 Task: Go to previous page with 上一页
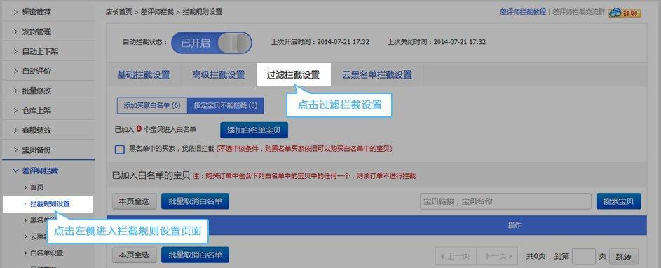pos(456,256)
